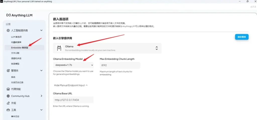
Task: Click the 保存更改 button
Action: [x=241, y=37]
